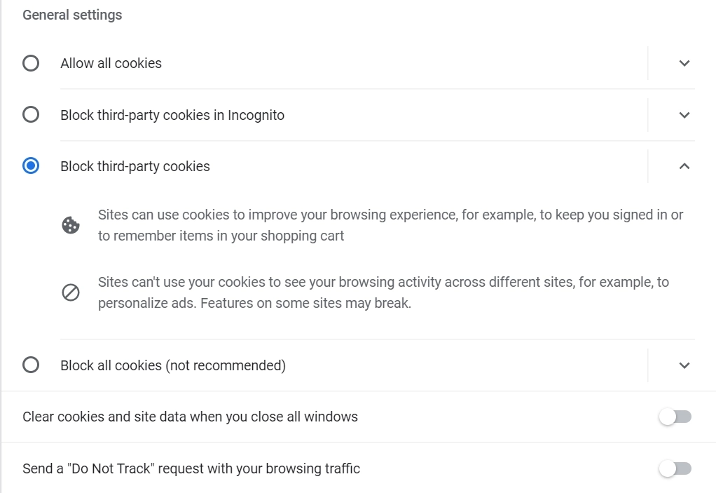Expand Block third-party cookies in Incognito details
This screenshot has width=716, height=493.
pyautogui.click(x=684, y=115)
